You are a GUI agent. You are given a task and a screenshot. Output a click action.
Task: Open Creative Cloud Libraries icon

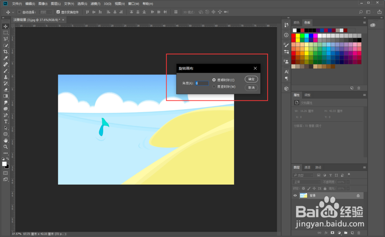(x=373, y=25)
